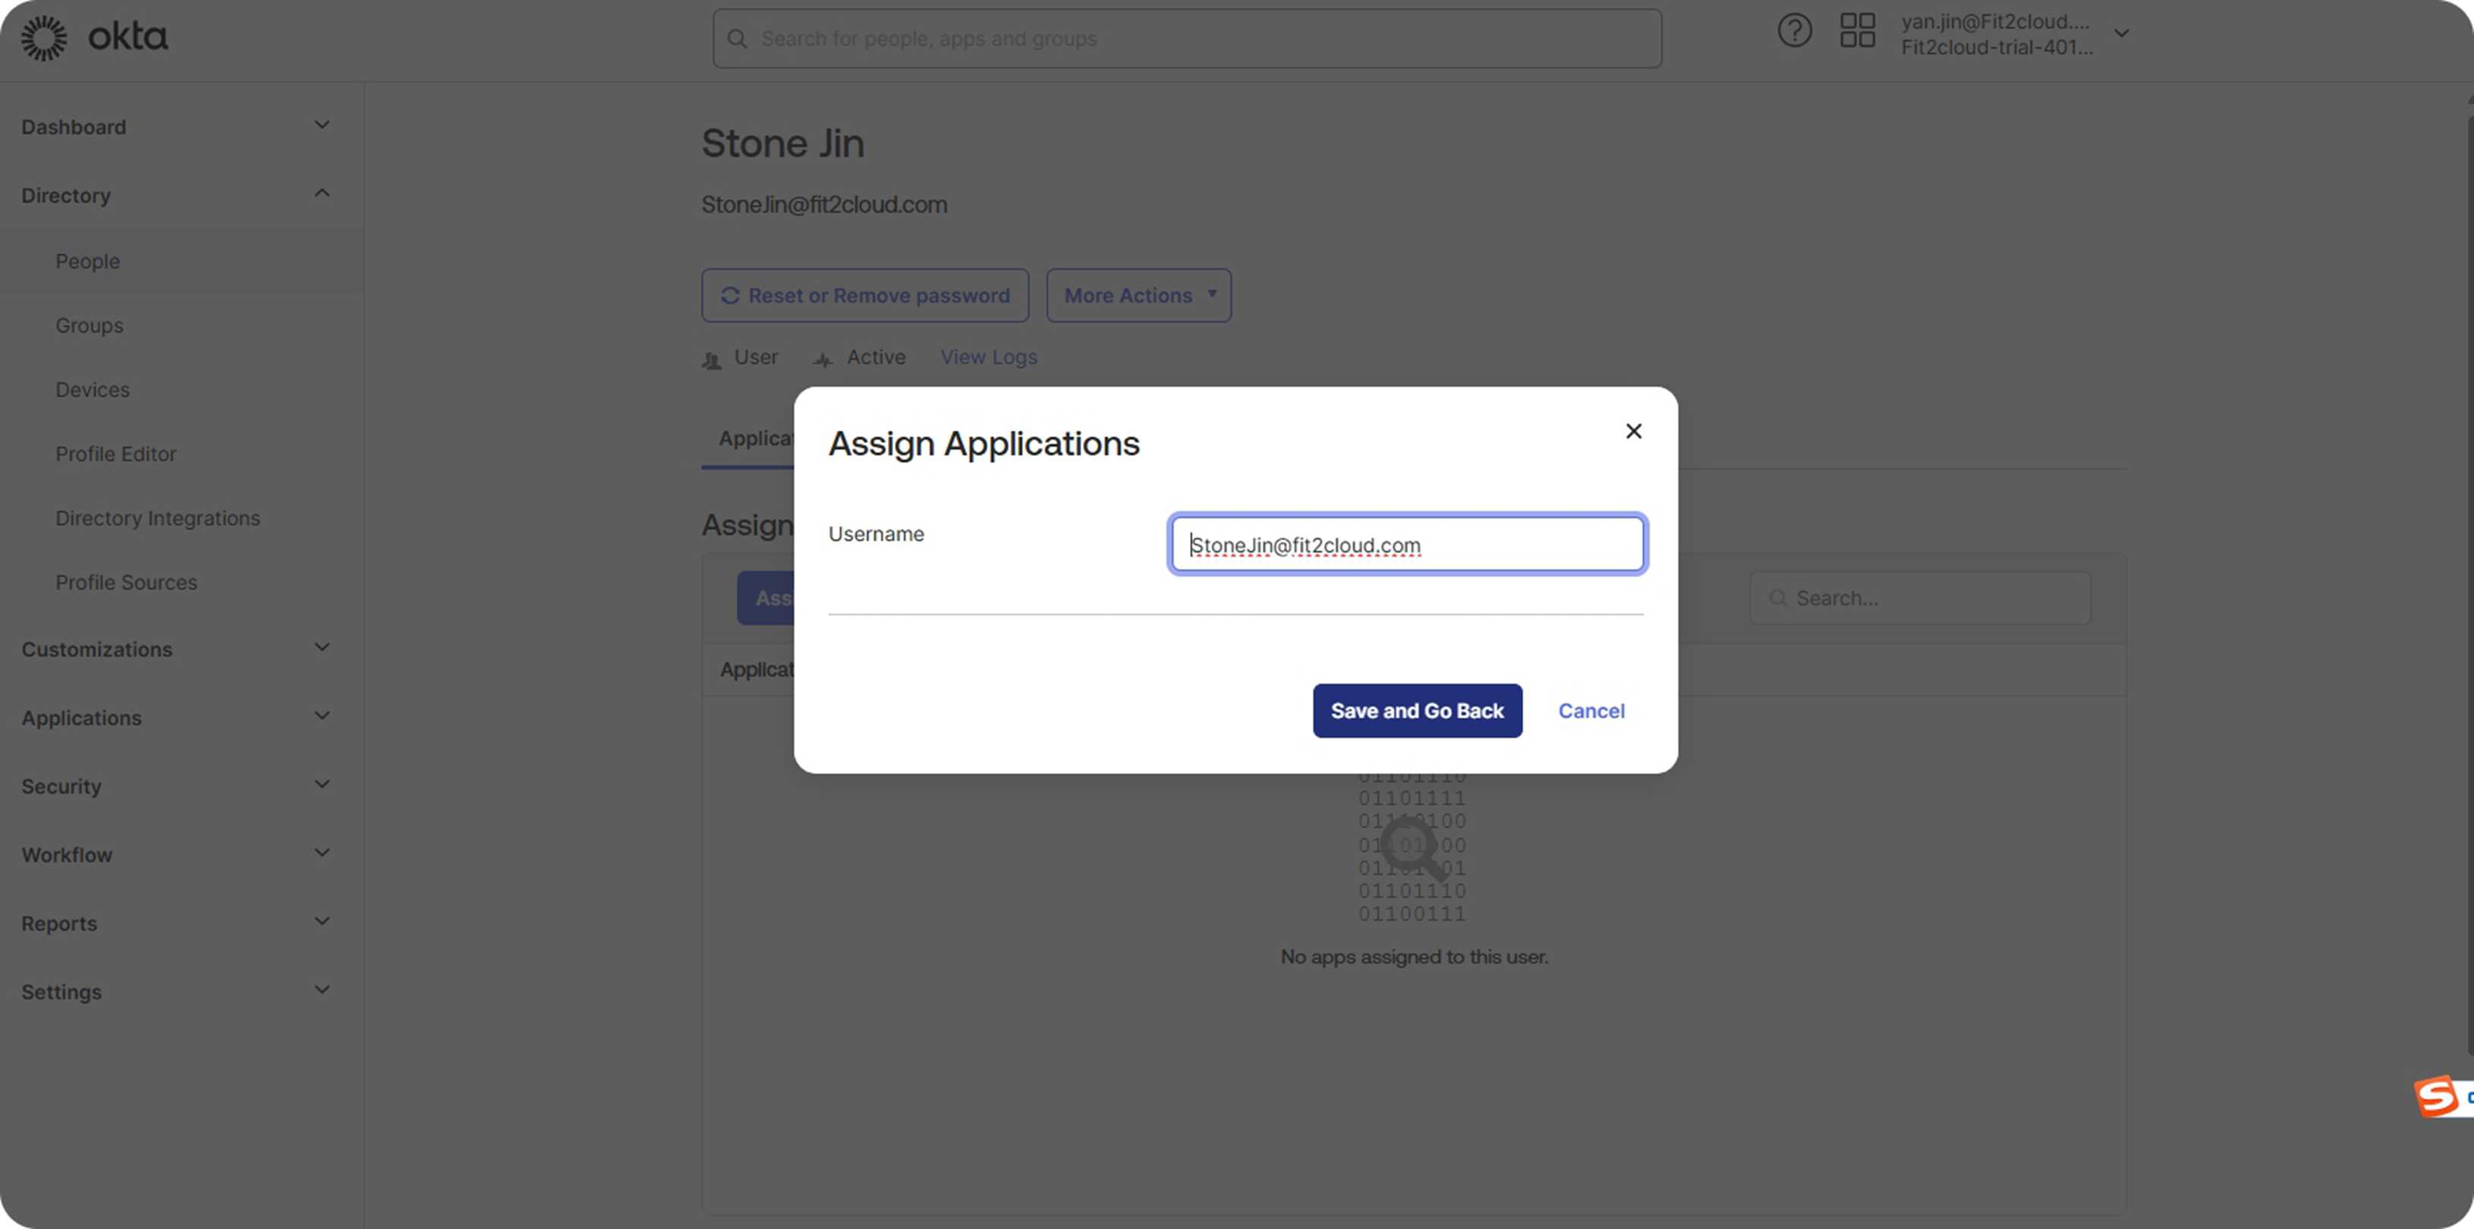Go to Directory Integrations
Screen dimensions: 2474x1229
click(x=158, y=518)
